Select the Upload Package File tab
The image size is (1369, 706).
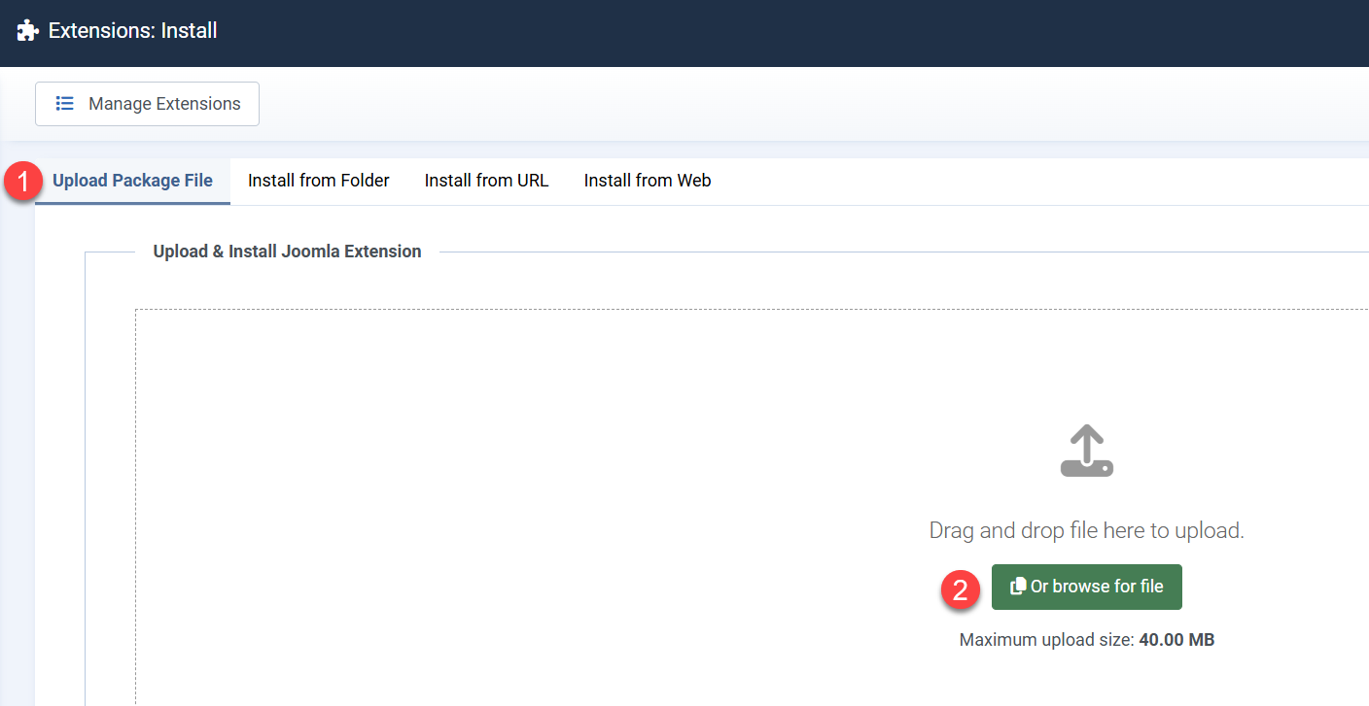132,181
